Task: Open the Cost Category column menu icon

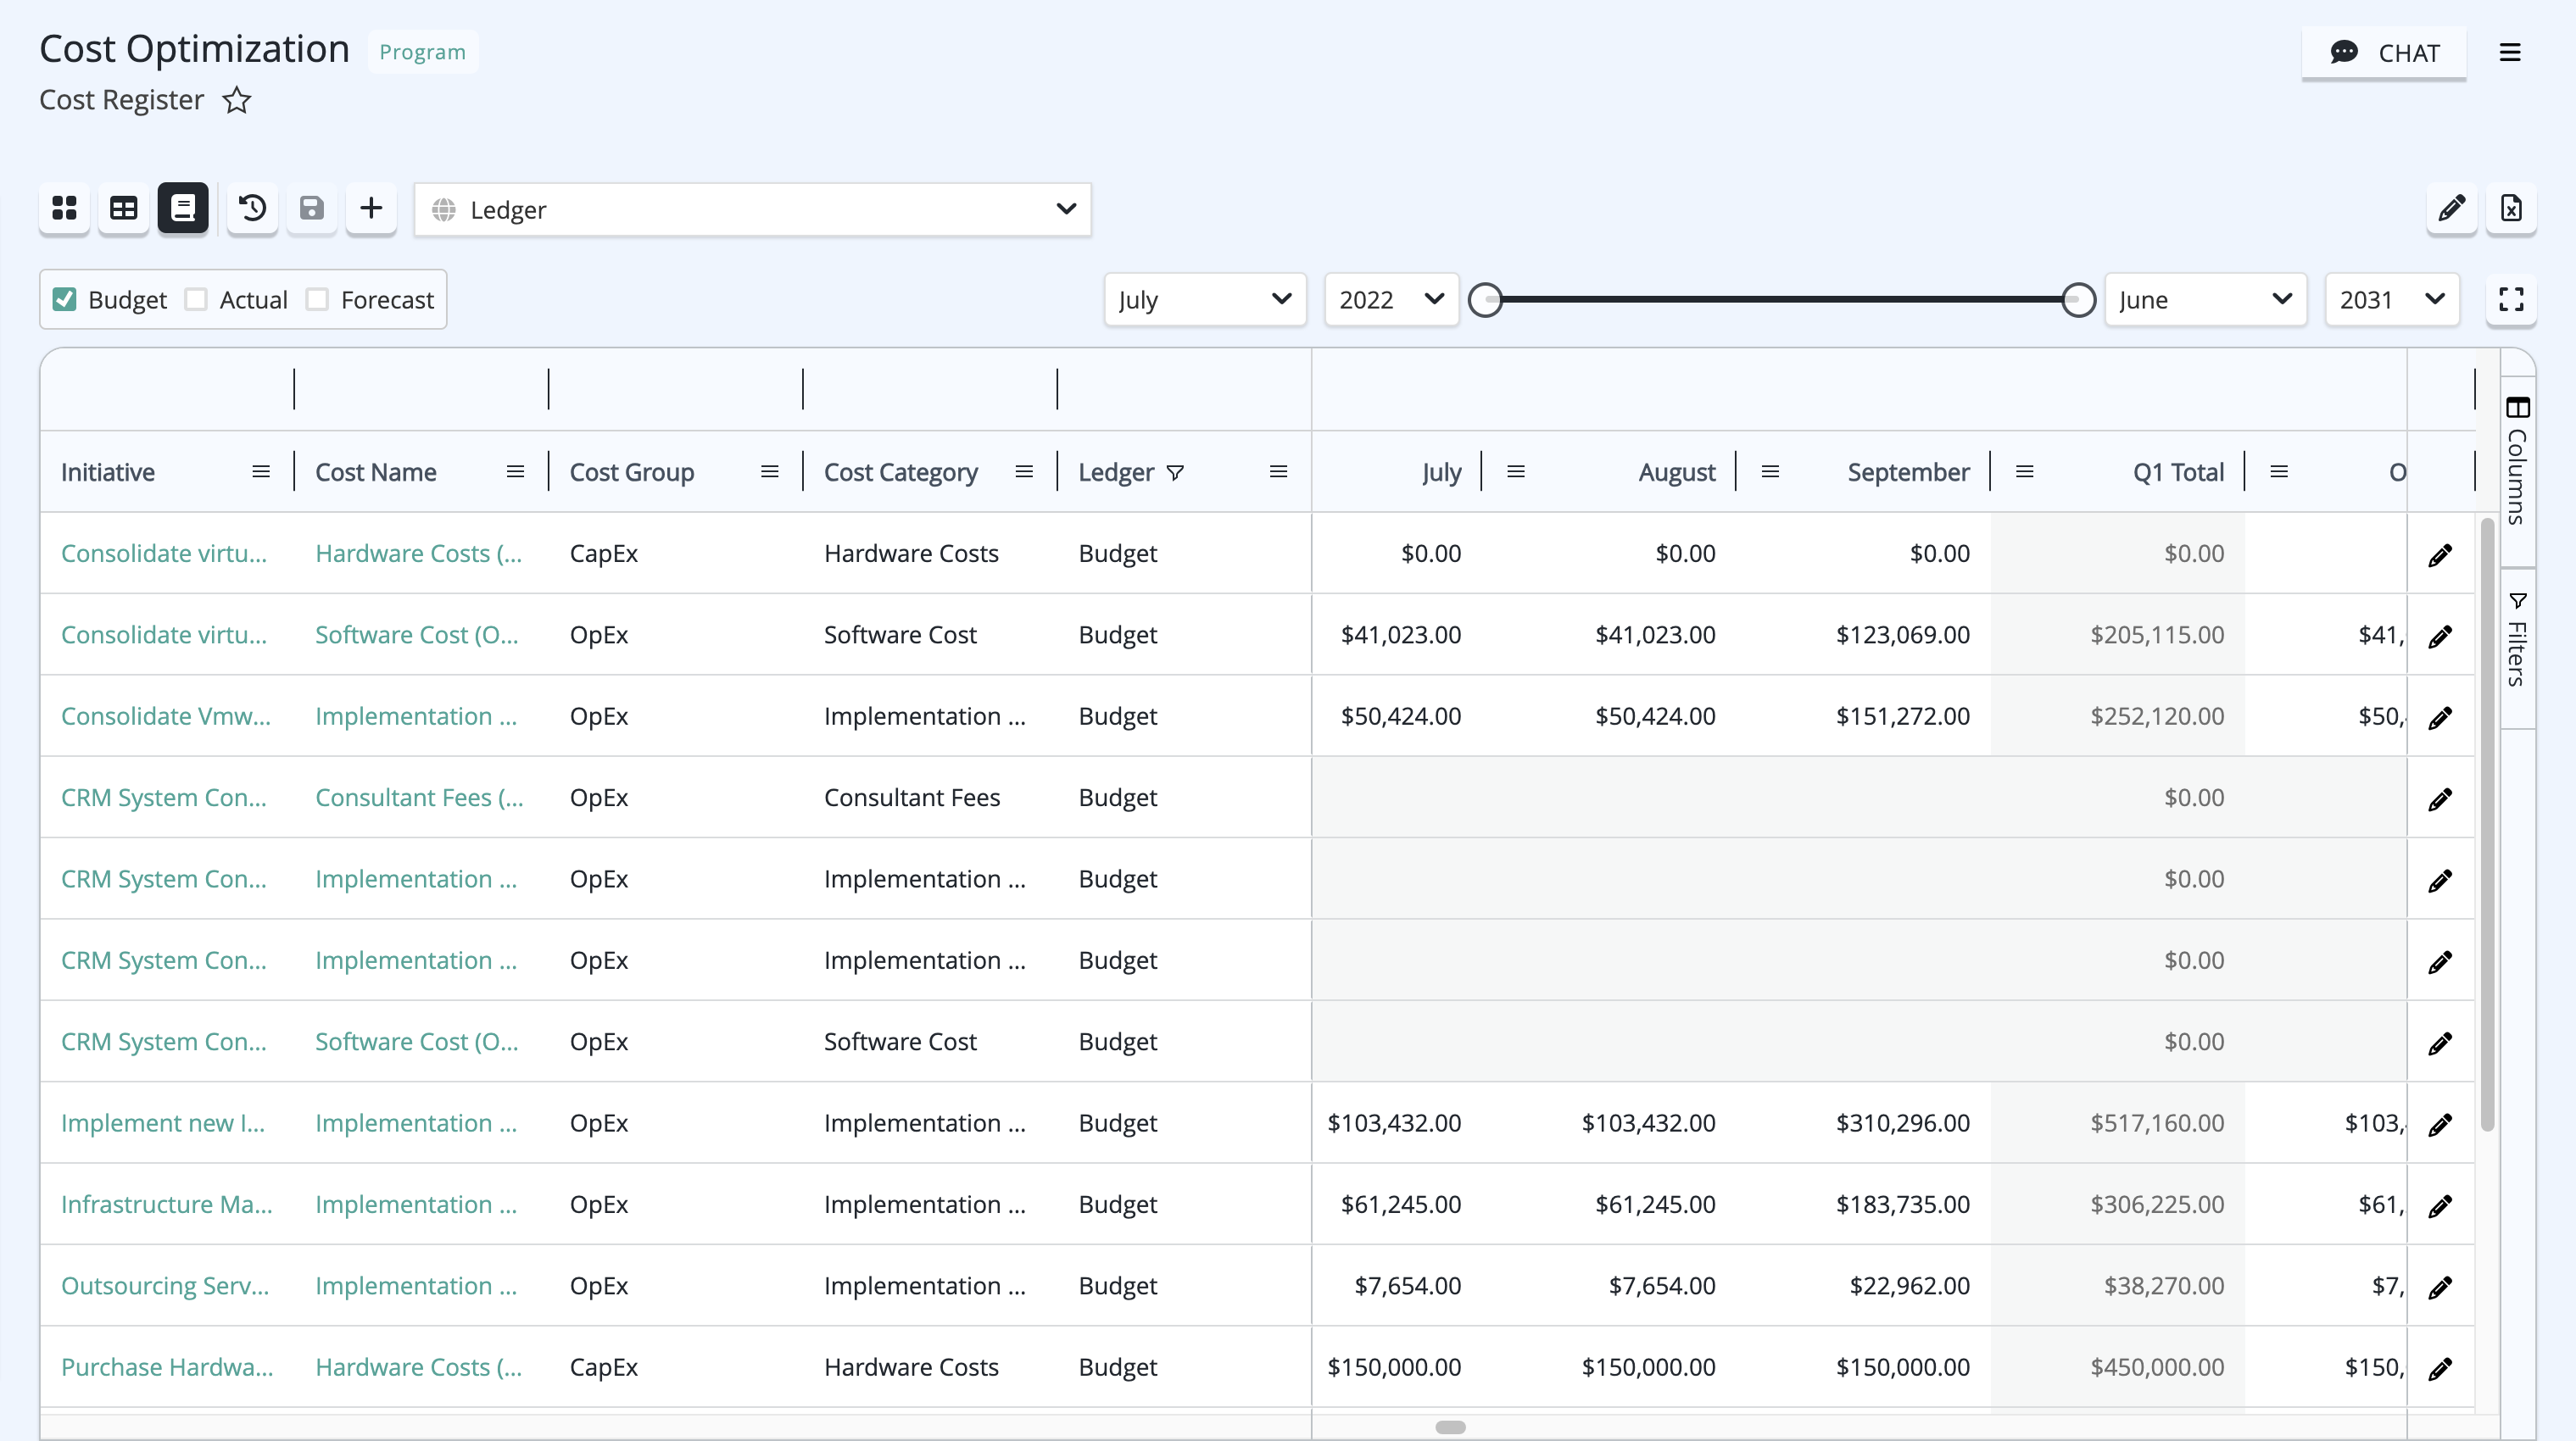Action: pos(1024,472)
